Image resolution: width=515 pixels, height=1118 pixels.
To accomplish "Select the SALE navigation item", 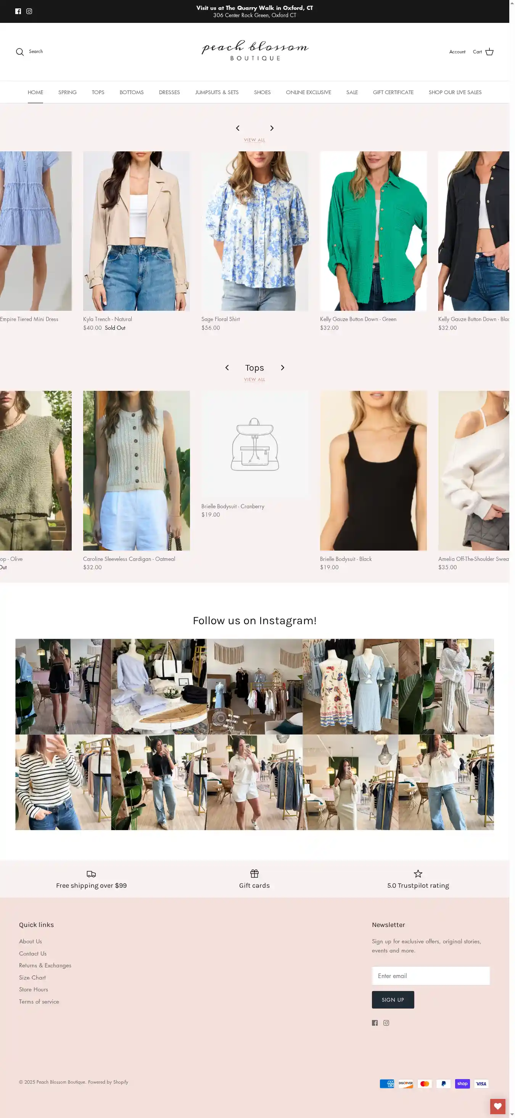I will coord(352,92).
